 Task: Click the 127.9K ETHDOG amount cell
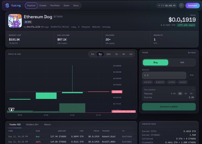point(58,137)
